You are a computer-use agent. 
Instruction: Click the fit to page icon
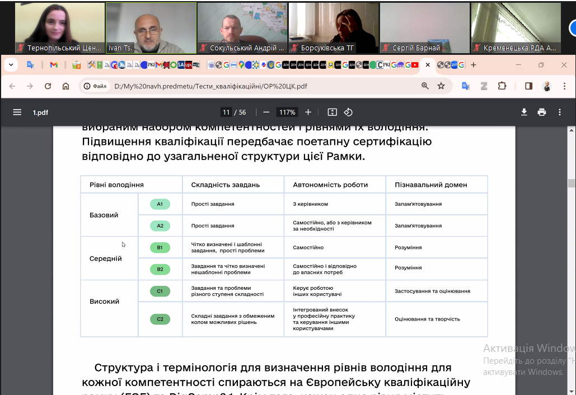point(332,112)
